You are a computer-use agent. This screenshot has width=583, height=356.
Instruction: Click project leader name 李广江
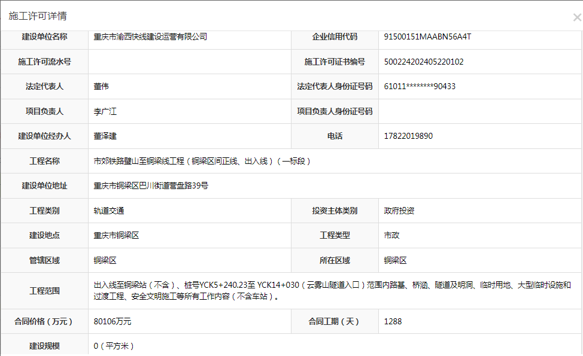pos(105,111)
